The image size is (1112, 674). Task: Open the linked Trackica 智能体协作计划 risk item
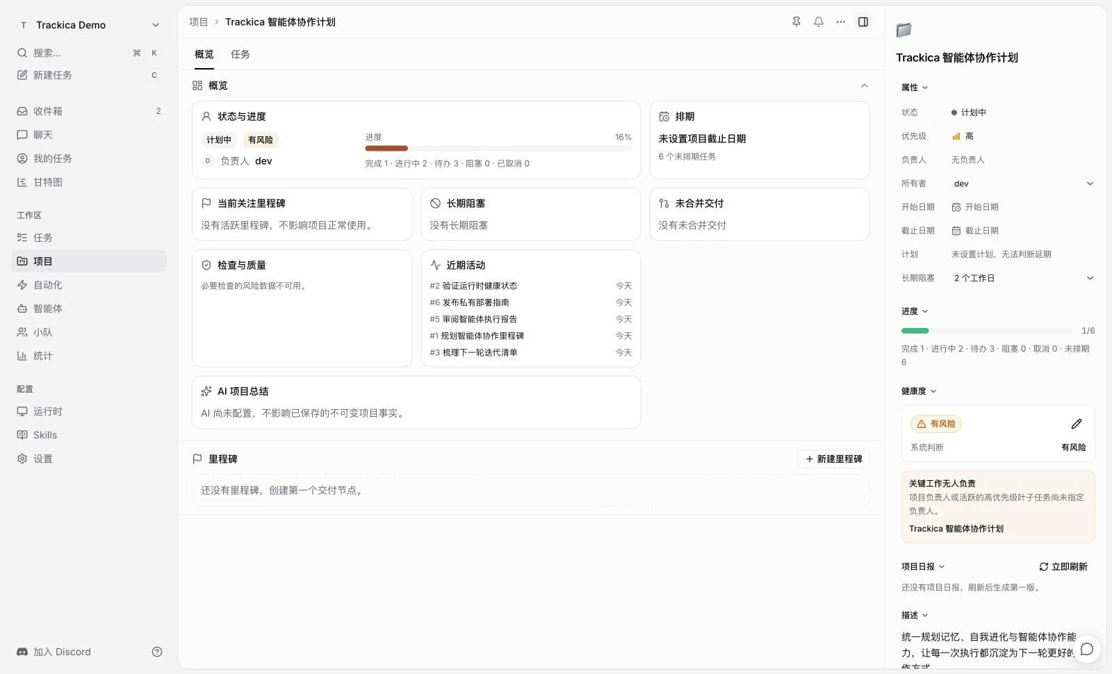tap(956, 529)
